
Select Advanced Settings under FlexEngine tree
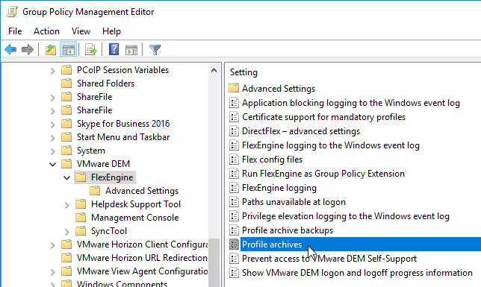tap(142, 191)
